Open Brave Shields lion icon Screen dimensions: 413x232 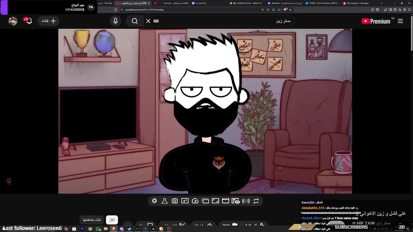coord(285,10)
